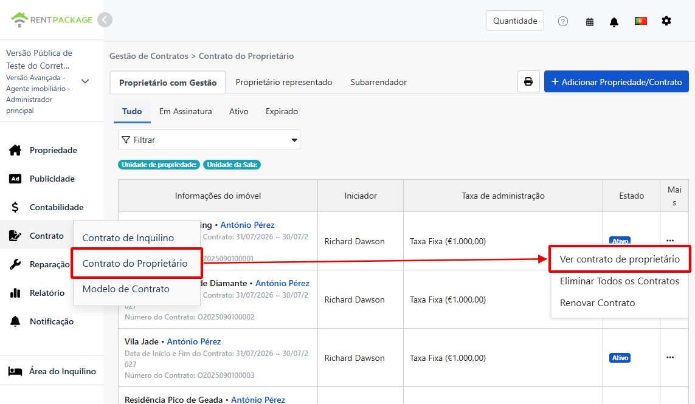Image resolution: width=695 pixels, height=404 pixels.
Task: Click contract number O2025090100003
Action: point(226,375)
